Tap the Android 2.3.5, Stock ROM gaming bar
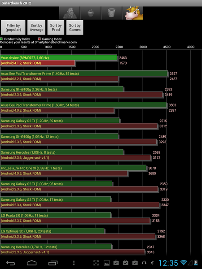 tap(78, 236)
